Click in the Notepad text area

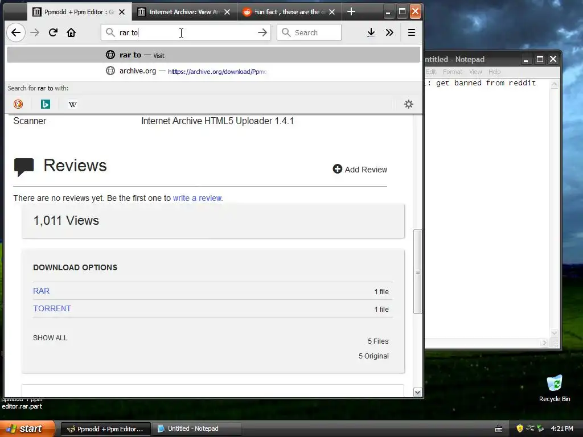pos(487,208)
